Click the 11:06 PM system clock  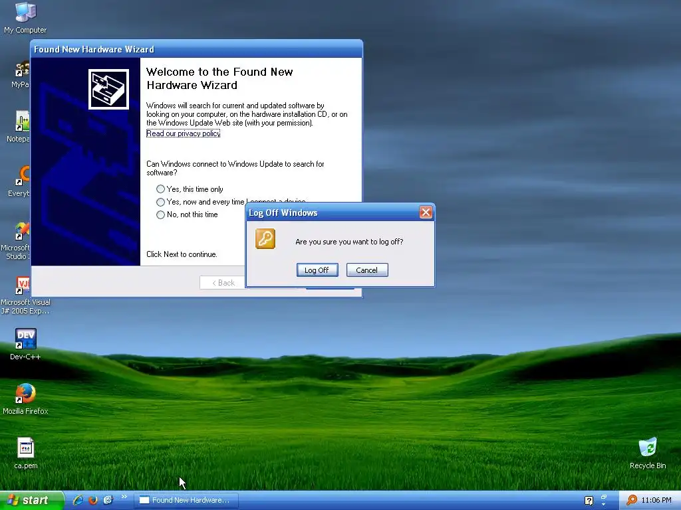656,500
